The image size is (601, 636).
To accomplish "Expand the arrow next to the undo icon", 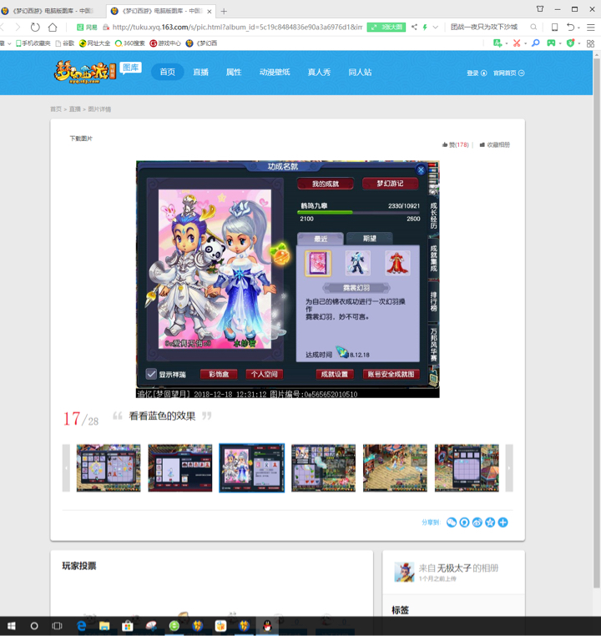I will [578, 28].
